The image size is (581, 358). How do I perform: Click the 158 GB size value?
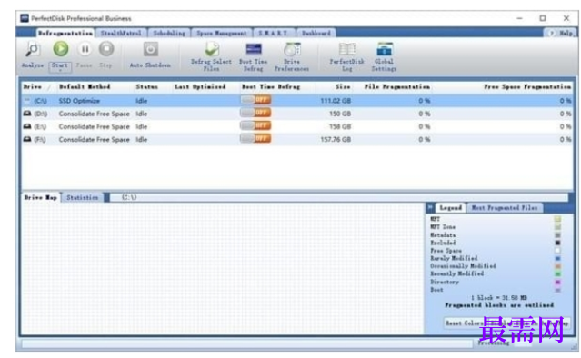[x=340, y=126]
